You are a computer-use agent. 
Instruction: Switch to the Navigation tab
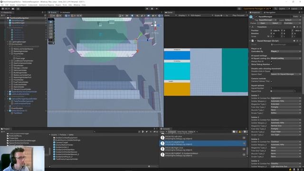[x=270, y=12]
